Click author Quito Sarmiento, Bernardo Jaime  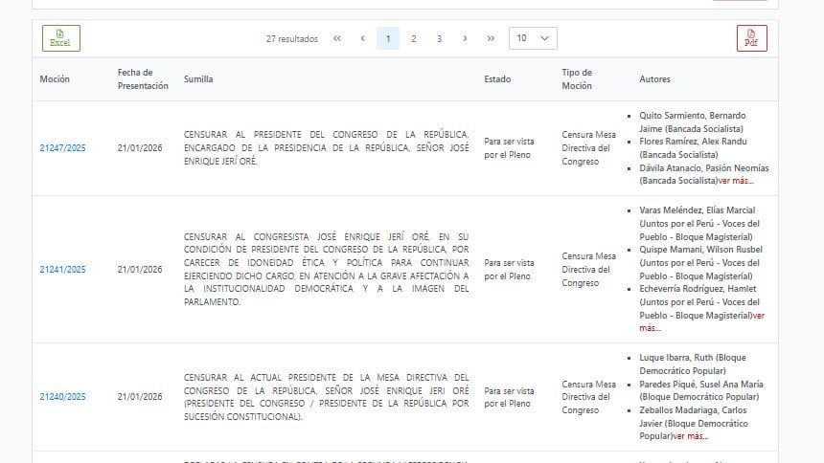[692, 121]
